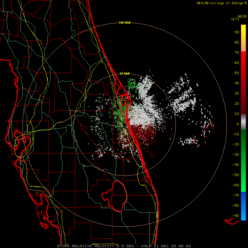Click the positive 90 value on velocity scale
This screenshot has height=248, width=248.
237,32
